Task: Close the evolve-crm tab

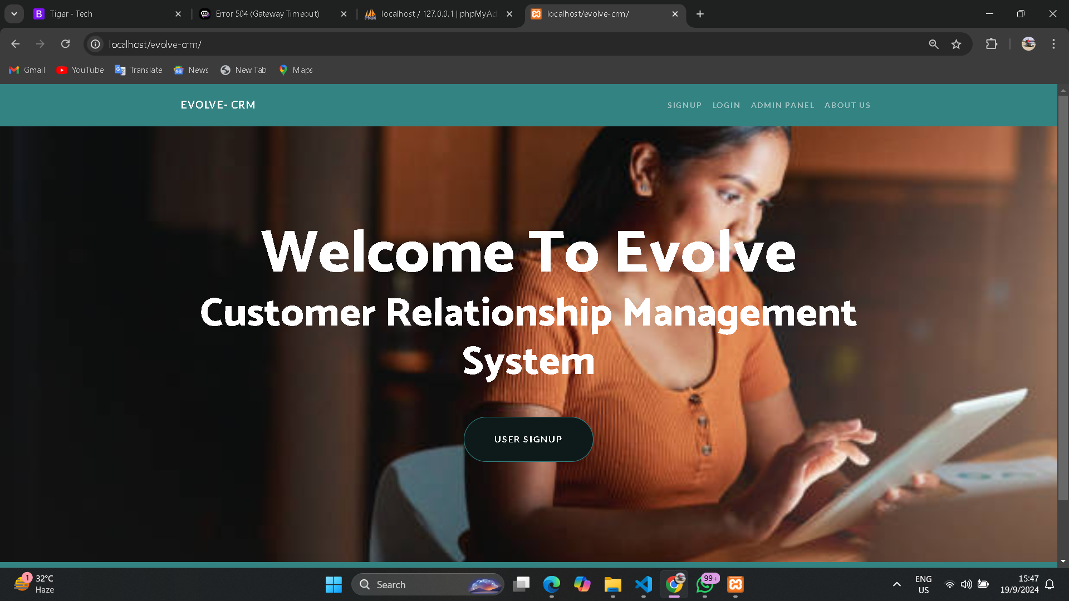Action: 675,14
